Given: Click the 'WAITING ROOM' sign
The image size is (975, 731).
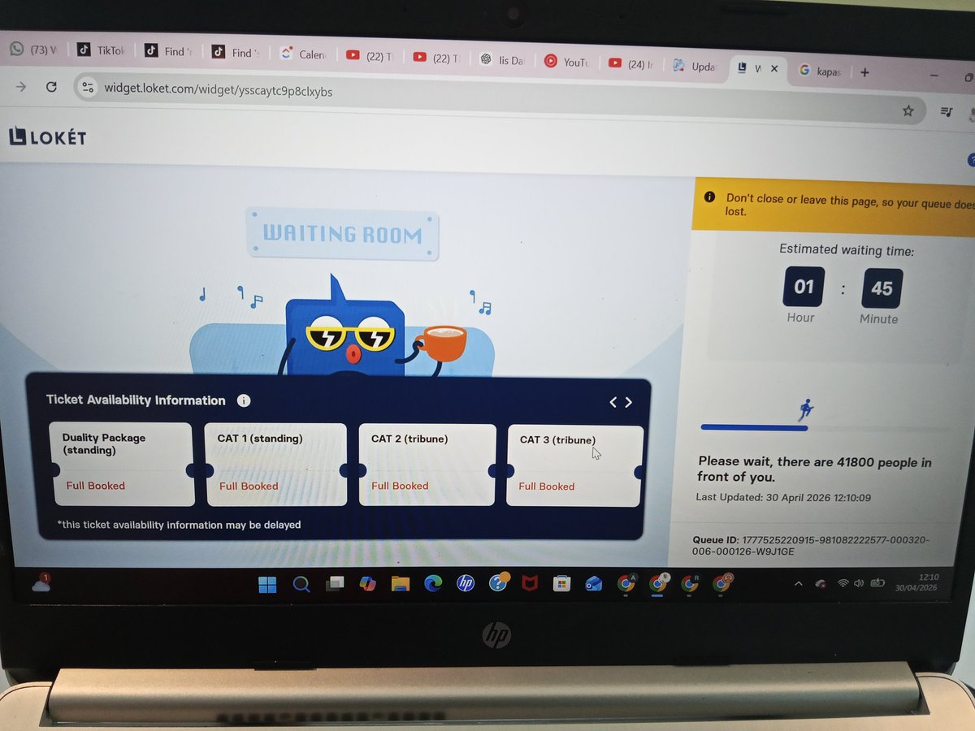Looking at the screenshot, I should (x=342, y=235).
